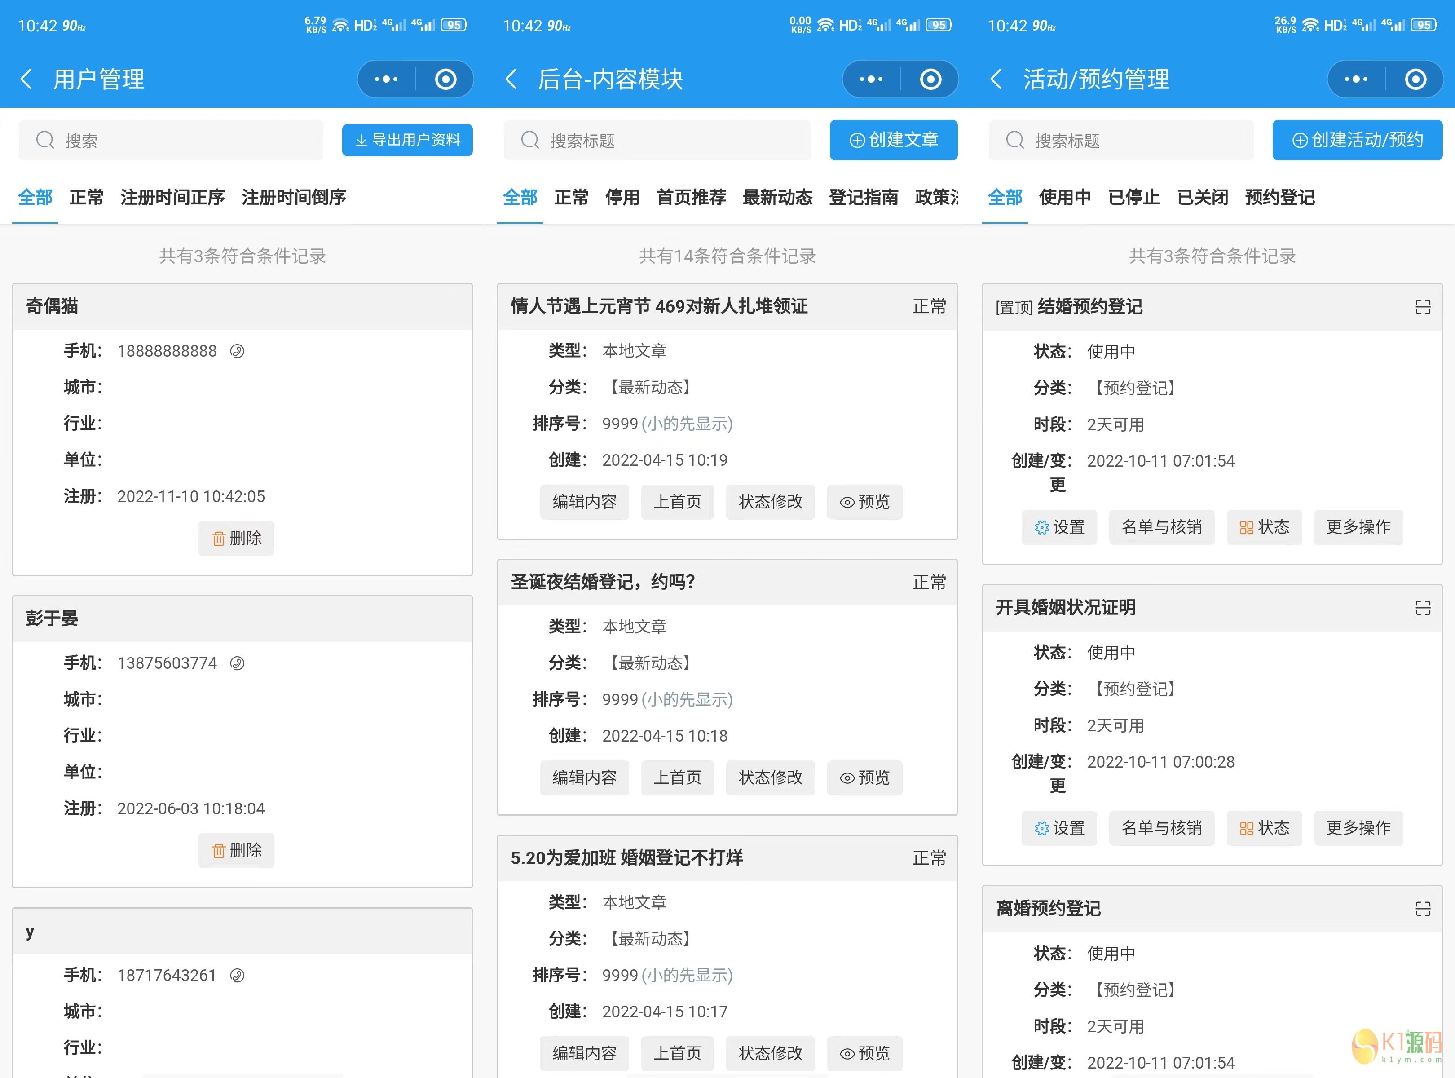Tap phone call icon next to 18717643261
This screenshot has width=1455, height=1078.
tap(238, 975)
